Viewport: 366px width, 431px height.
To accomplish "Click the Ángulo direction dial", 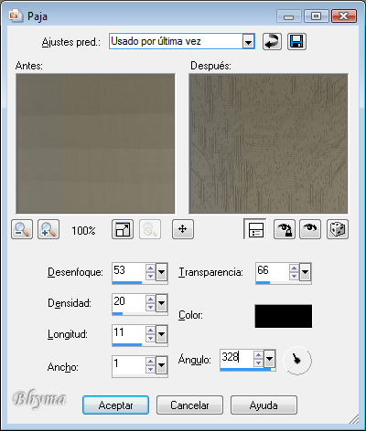I will (297, 361).
